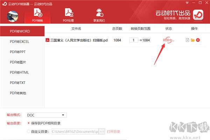Viewport: 210px width, 140px height.
Task: Select 保存到PDF相同目录 radio option
Action: tap(28, 123)
